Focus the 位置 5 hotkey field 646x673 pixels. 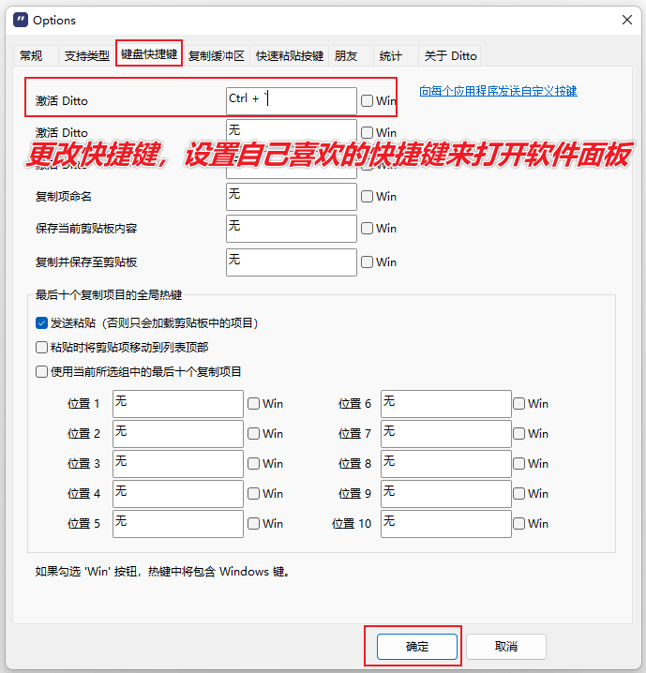(x=178, y=524)
